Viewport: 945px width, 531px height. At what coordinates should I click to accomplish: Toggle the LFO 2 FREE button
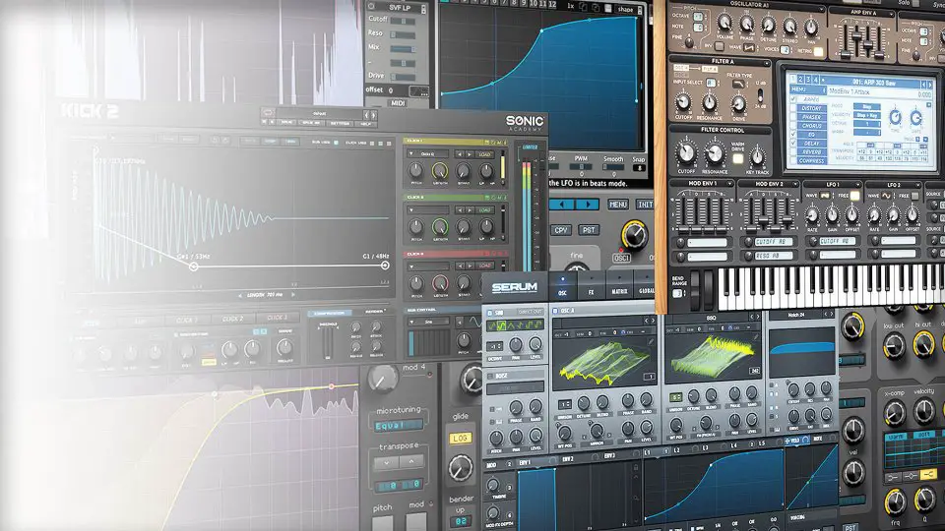click(x=915, y=196)
